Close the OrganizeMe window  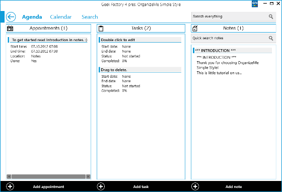[278, 4]
